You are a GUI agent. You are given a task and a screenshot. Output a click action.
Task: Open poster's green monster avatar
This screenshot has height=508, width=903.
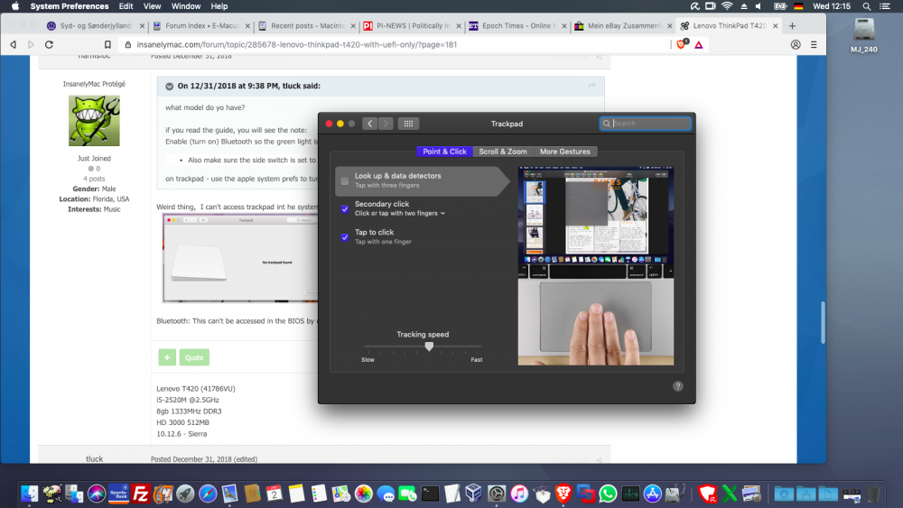point(94,121)
